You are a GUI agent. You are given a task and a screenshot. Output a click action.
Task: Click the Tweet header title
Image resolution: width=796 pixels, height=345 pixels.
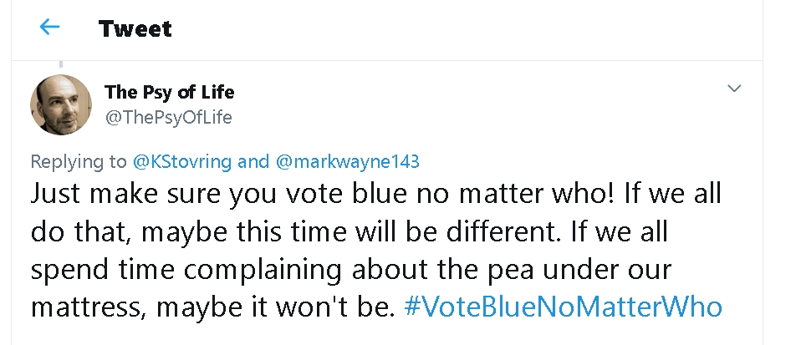[135, 28]
